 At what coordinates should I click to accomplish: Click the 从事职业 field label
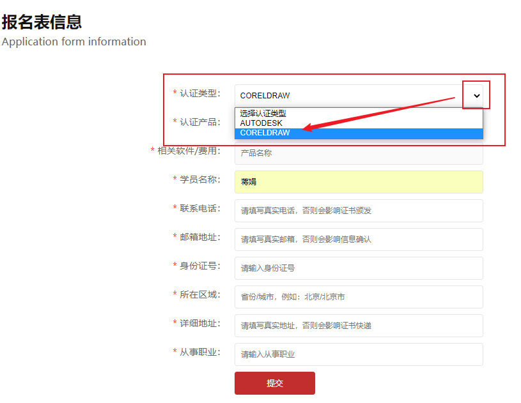click(200, 352)
